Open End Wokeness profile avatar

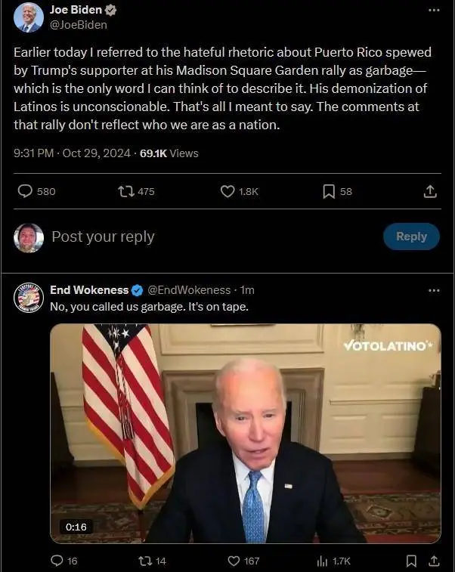[29, 298]
